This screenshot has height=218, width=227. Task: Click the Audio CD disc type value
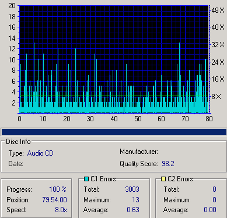click(40, 153)
